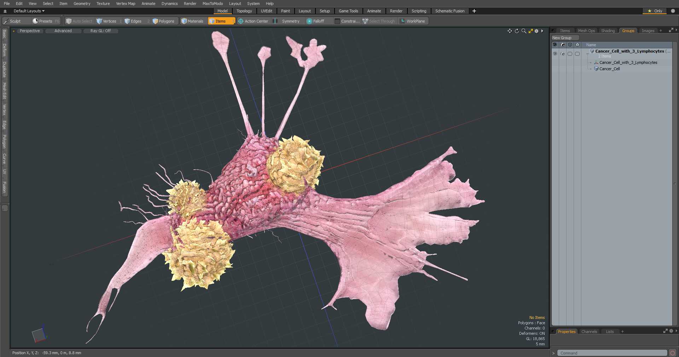Viewport: 679px width, 357px height.
Task: Open viewport settings gear
Action: point(536,31)
